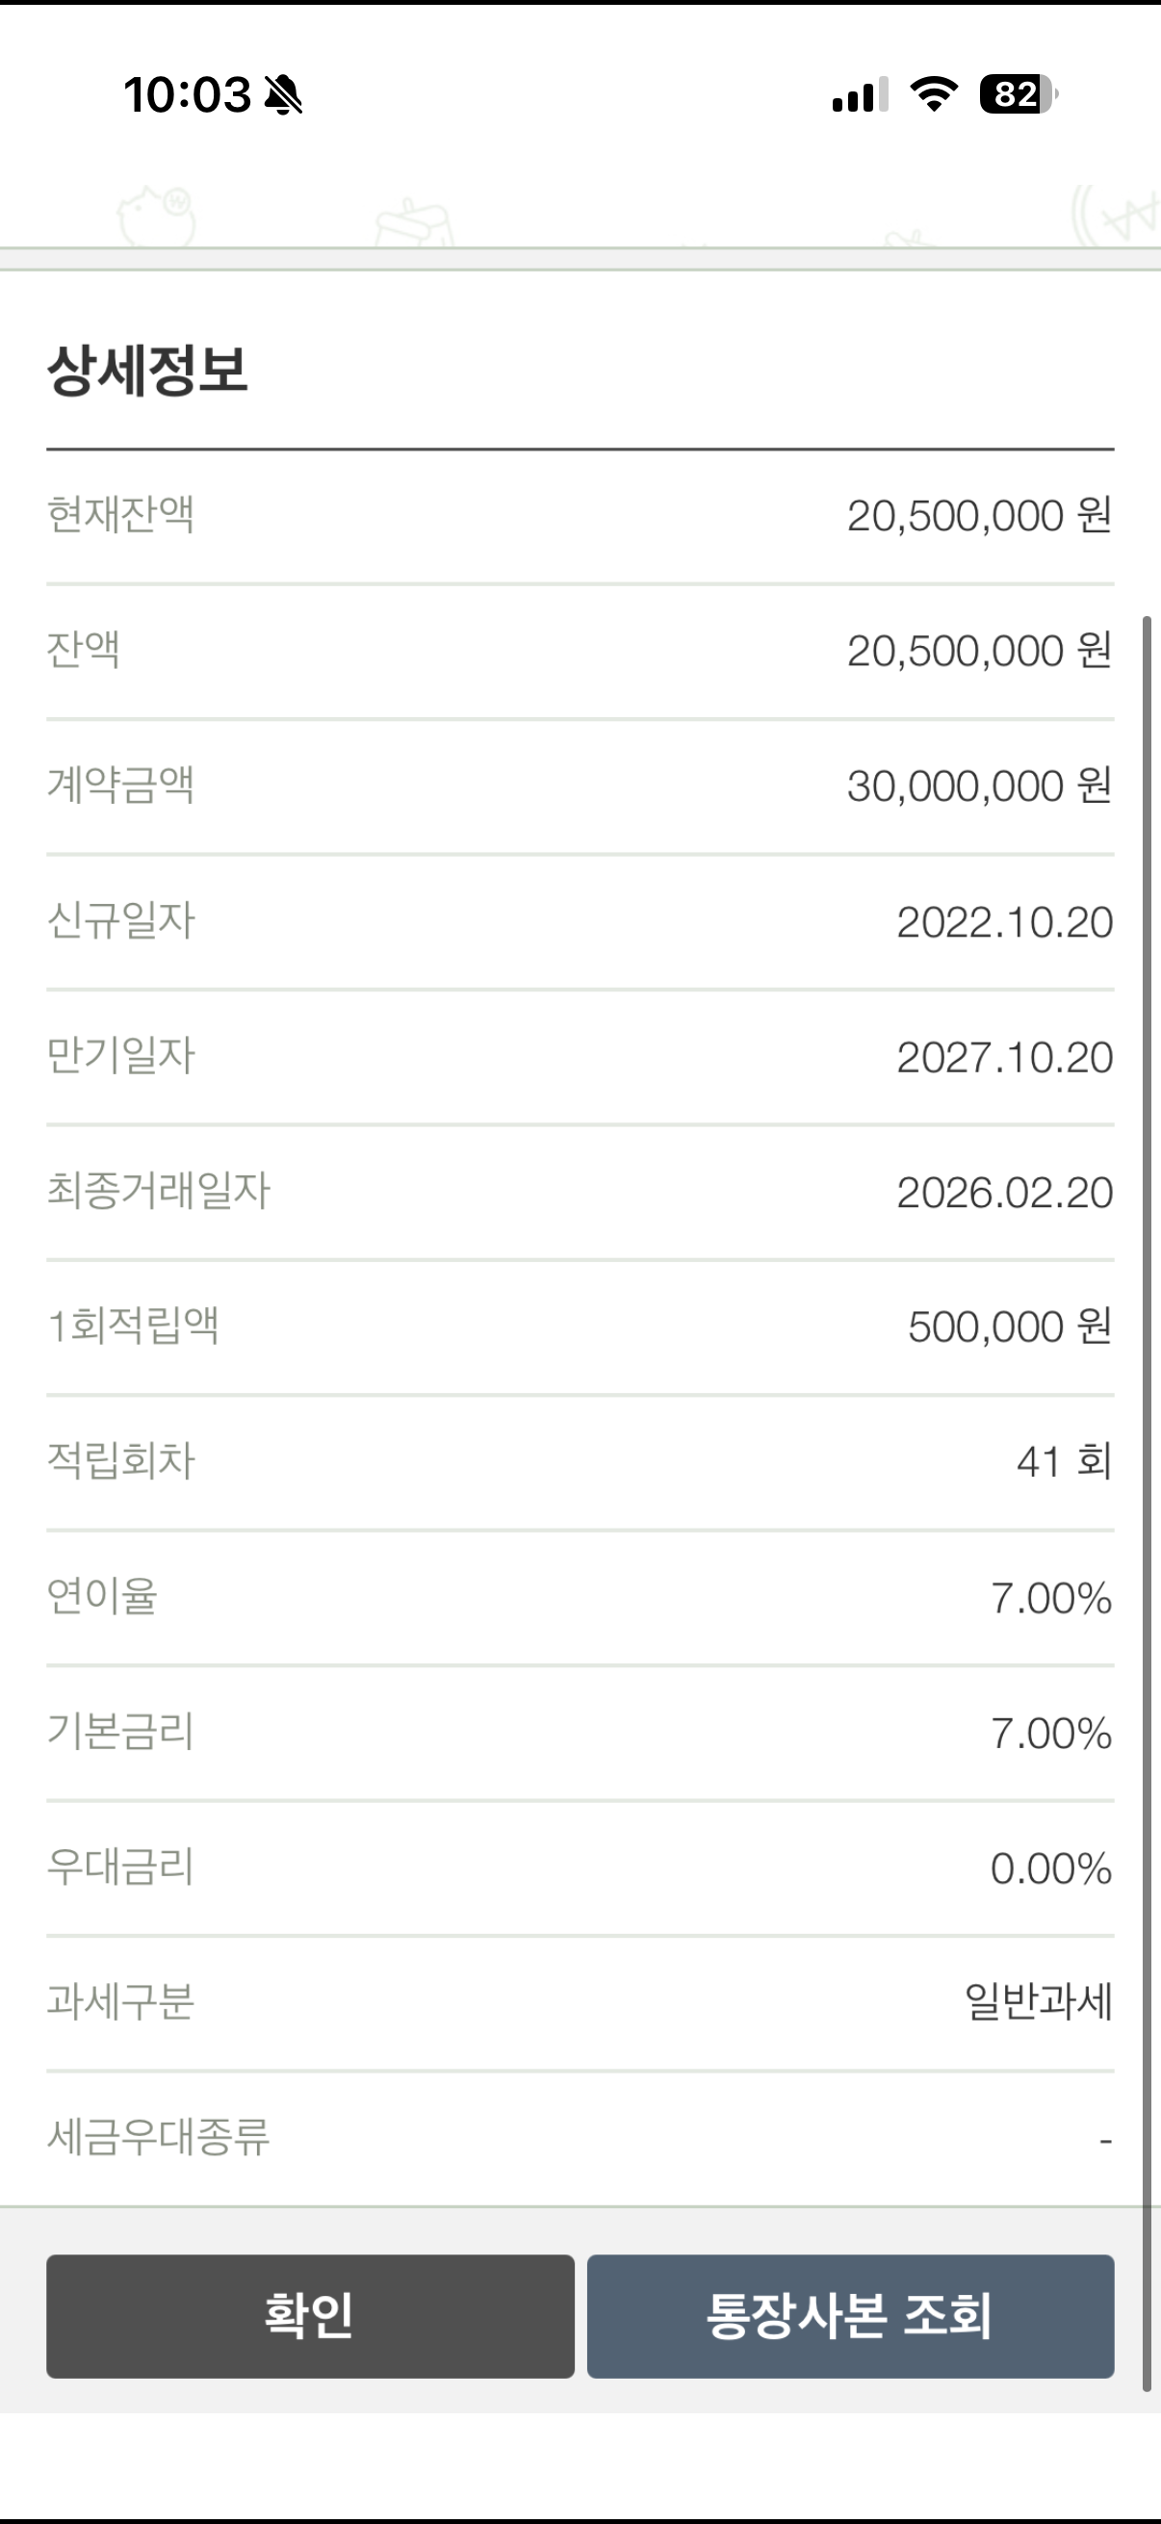Tap the battery level indicator
1161x2524 pixels.
point(1018,94)
